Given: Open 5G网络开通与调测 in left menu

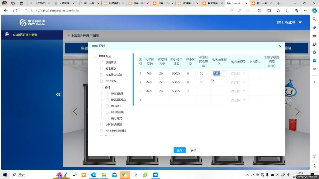Looking at the screenshot, I should (x=25, y=35).
